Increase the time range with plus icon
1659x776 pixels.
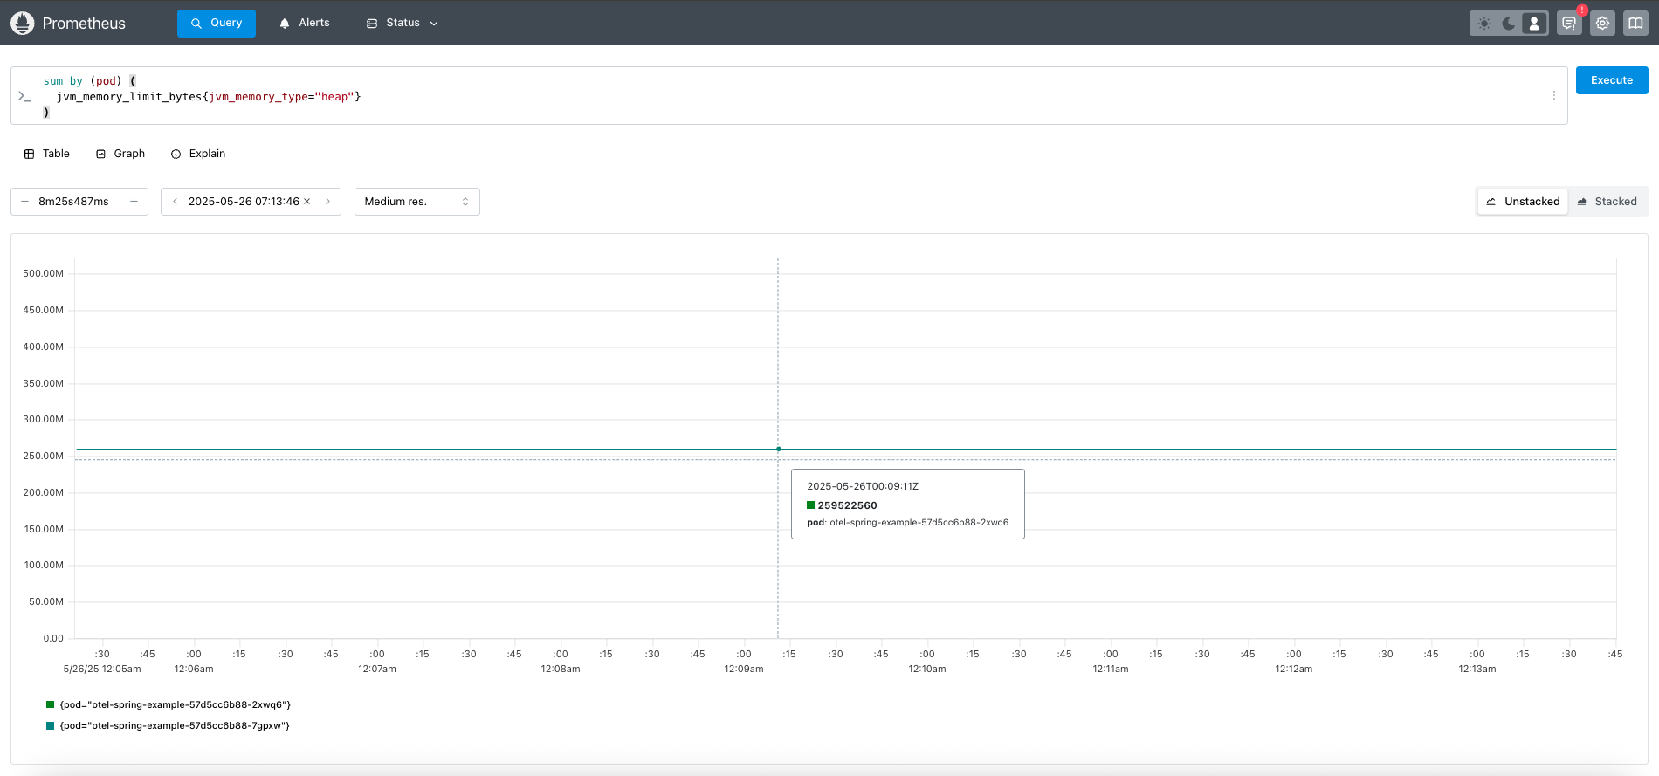click(134, 202)
